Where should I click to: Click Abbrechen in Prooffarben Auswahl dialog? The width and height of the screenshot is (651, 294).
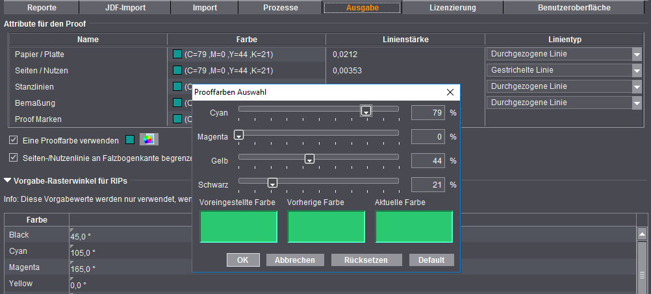pos(295,260)
